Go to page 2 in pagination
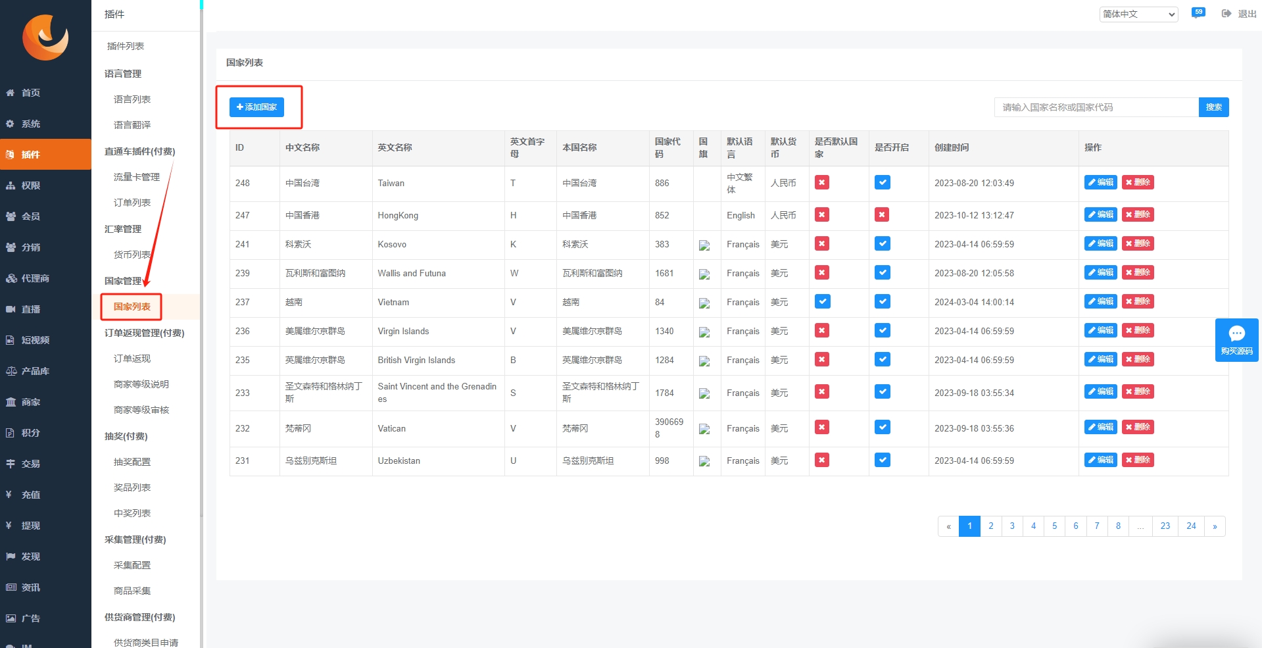Viewport: 1262px width, 648px height. click(991, 526)
